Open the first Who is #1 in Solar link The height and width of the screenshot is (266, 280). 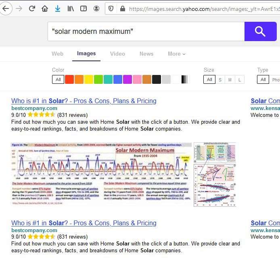pyautogui.click(x=84, y=101)
